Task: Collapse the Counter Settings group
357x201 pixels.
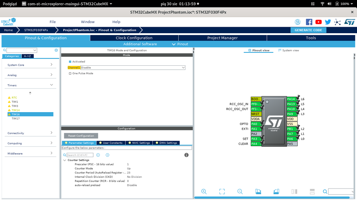Action: point(65,160)
